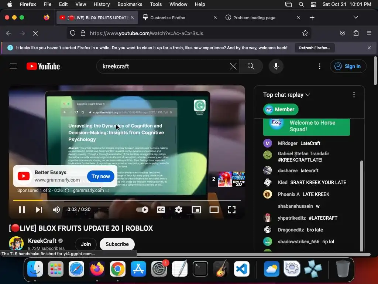The image size is (378, 284).
Task: Launch Google Chrome from the Dock
Action: point(118,269)
